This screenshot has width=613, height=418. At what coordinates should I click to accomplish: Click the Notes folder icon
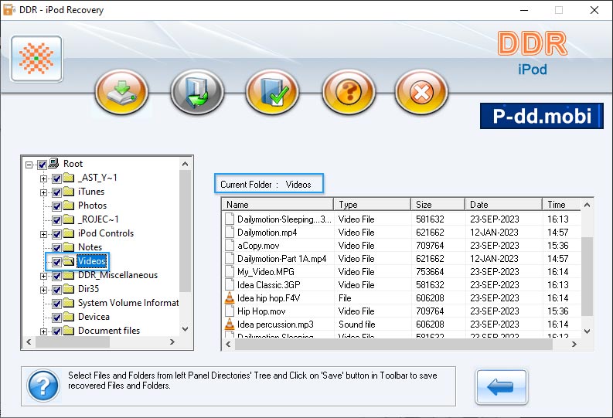69,247
